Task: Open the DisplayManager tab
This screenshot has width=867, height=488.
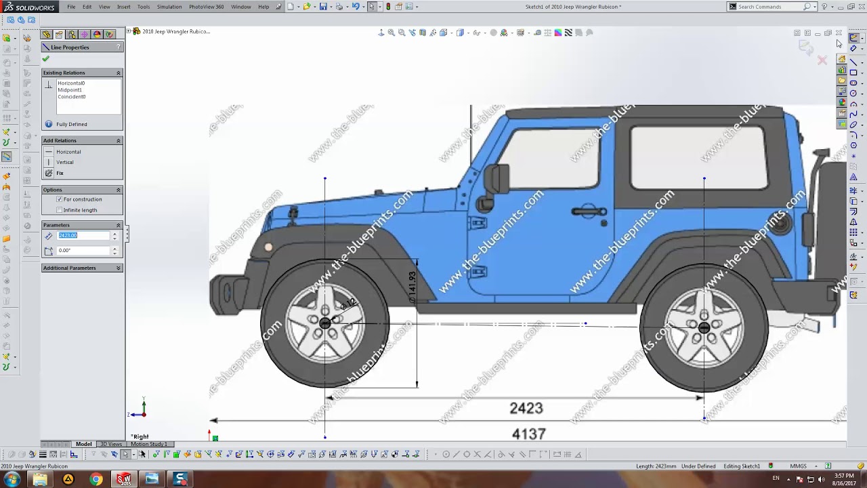Action: click(x=97, y=34)
